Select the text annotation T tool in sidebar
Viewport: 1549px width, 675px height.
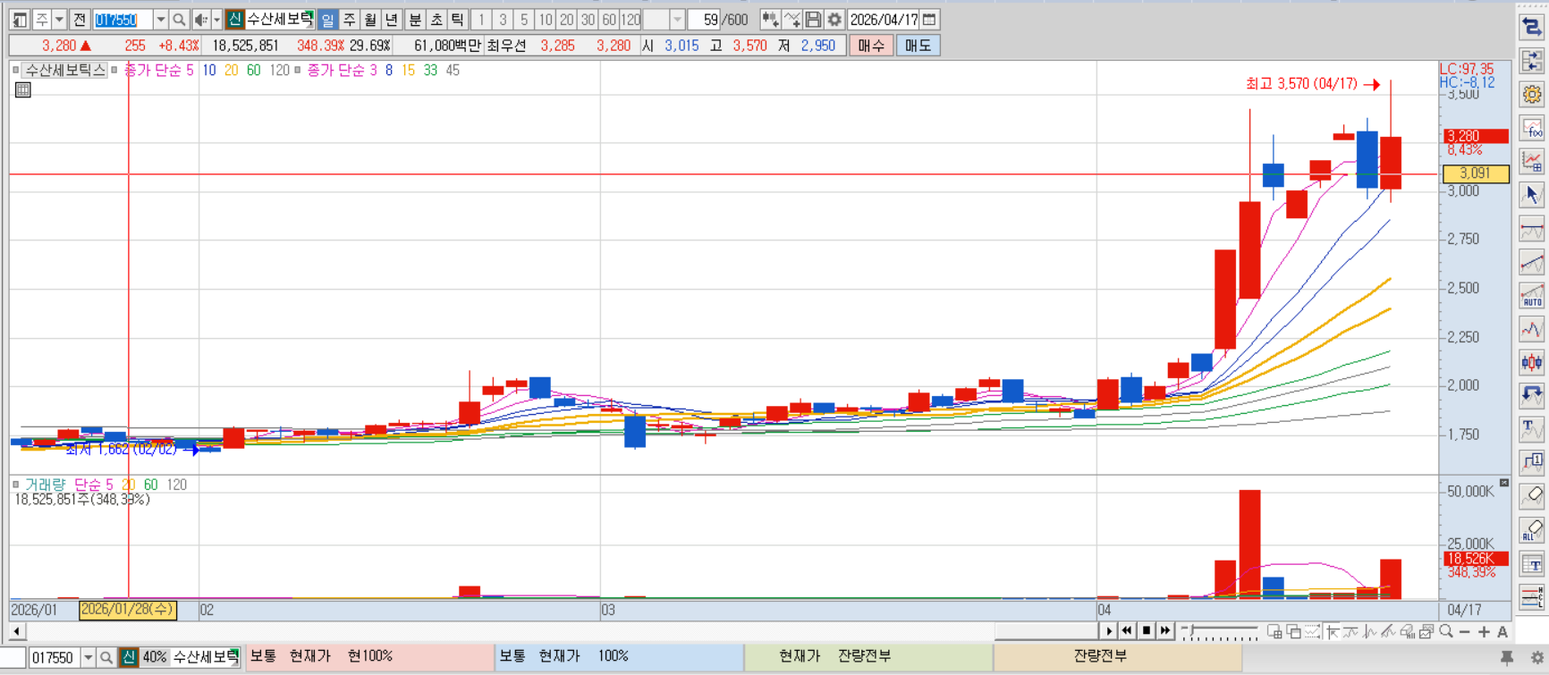(x=1532, y=429)
